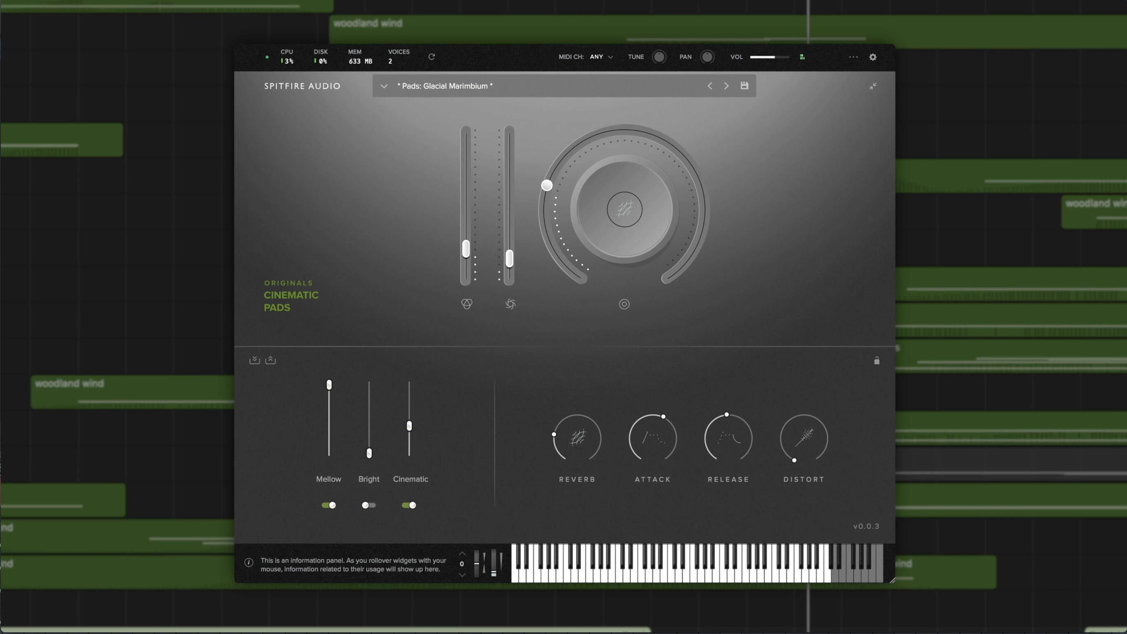Open the preset browser dropdown chevron
This screenshot has height=634, width=1127.
click(384, 86)
